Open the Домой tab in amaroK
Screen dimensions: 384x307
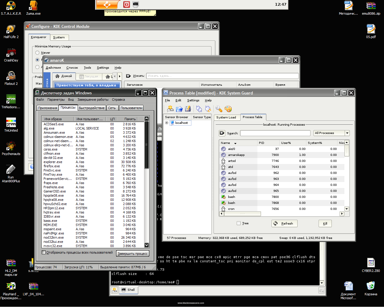click(x=64, y=76)
